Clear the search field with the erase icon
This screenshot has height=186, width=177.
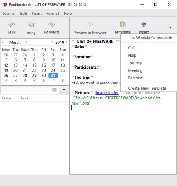(54, 90)
